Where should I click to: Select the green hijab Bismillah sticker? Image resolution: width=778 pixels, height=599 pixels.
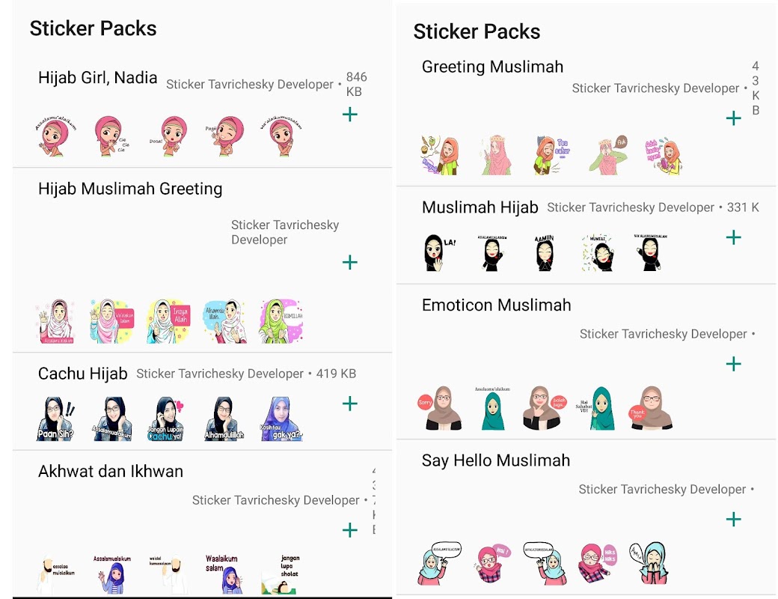pos(281,321)
